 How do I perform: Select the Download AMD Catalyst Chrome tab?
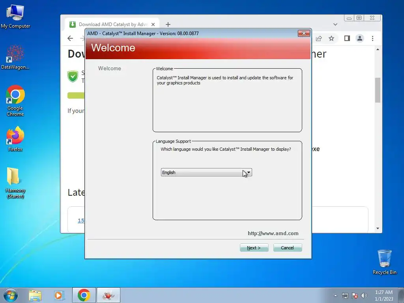click(x=112, y=24)
